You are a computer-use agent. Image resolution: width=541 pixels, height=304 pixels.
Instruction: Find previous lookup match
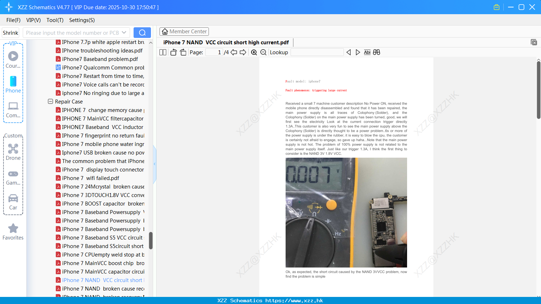tap(348, 52)
